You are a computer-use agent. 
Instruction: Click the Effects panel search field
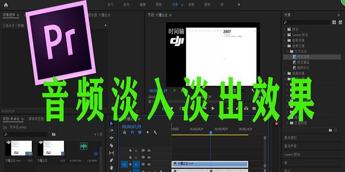pyautogui.click(x=306, y=22)
